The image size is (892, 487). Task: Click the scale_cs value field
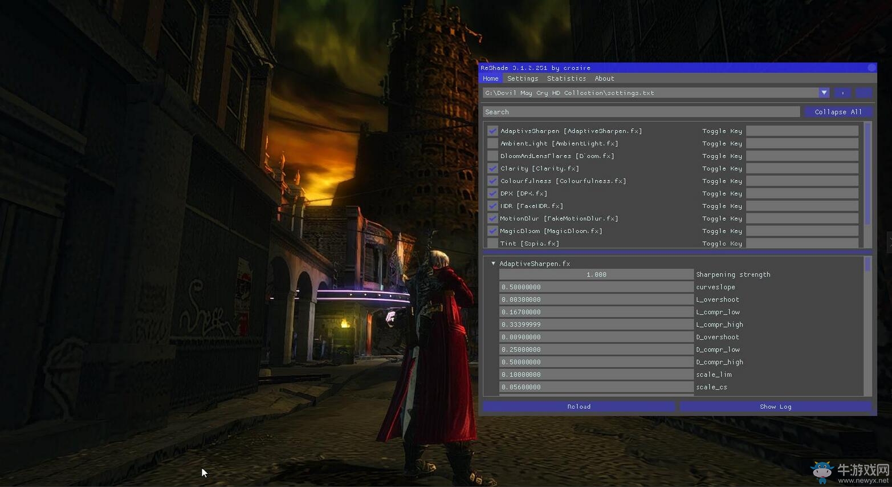tap(596, 388)
